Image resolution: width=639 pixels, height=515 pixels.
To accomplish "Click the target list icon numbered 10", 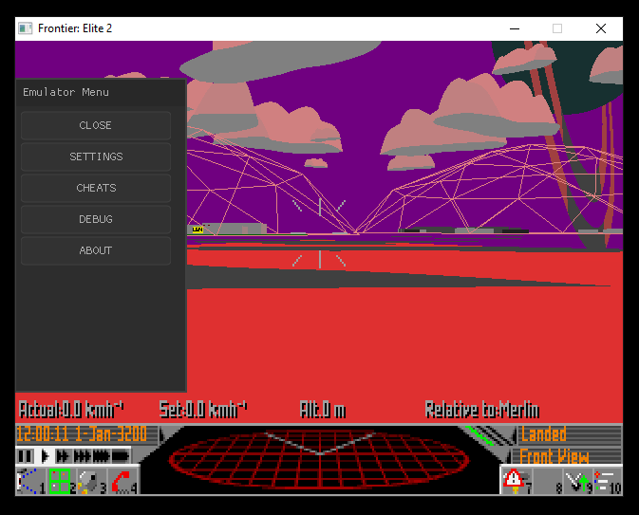I will [x=608, y=481].
